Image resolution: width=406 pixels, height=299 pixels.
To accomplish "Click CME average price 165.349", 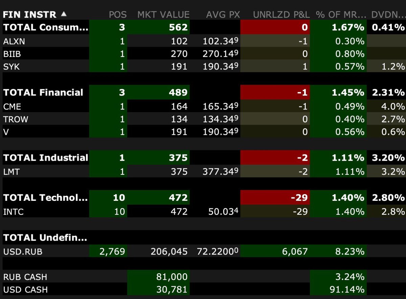I will (x=221, y=106).
